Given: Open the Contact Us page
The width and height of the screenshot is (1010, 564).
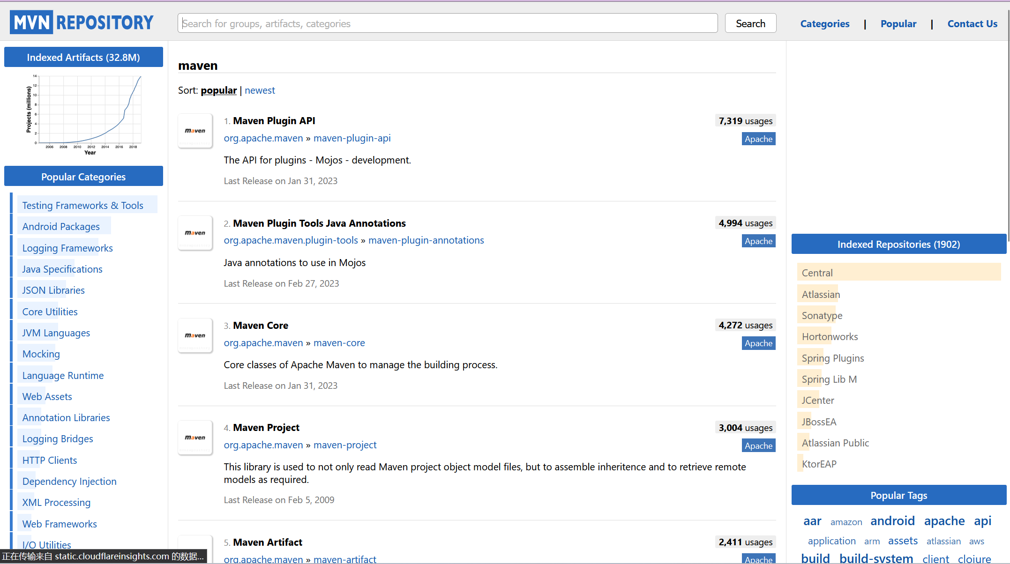Looking at the screenshot, I should click(972, 23).
